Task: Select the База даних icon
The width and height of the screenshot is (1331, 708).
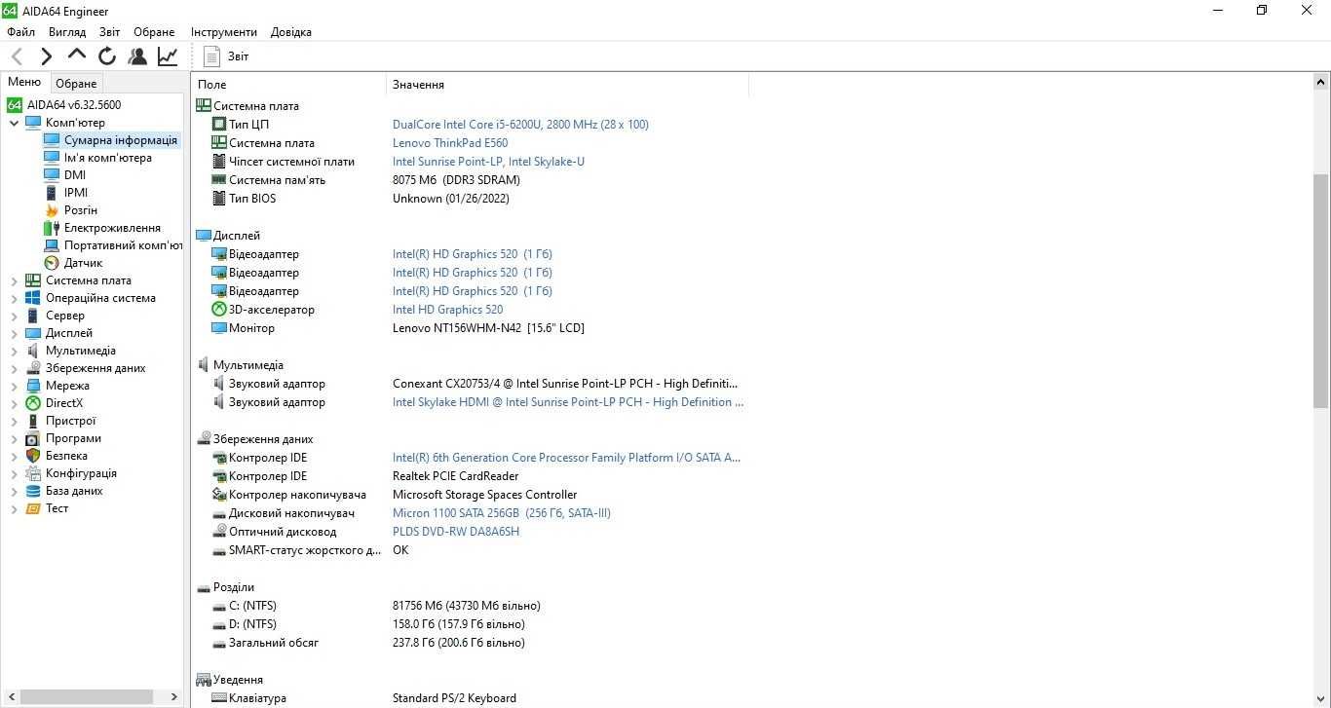Action: tap(33, 491)
